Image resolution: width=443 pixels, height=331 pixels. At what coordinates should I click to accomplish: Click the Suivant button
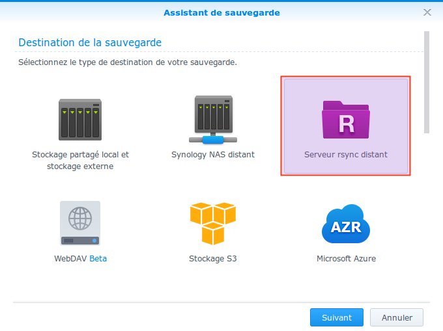(337, 317)
